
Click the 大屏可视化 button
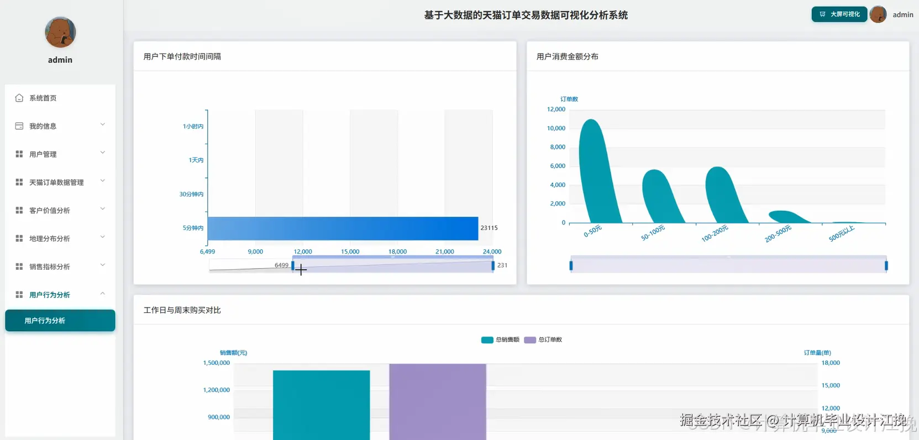[839, 14]
